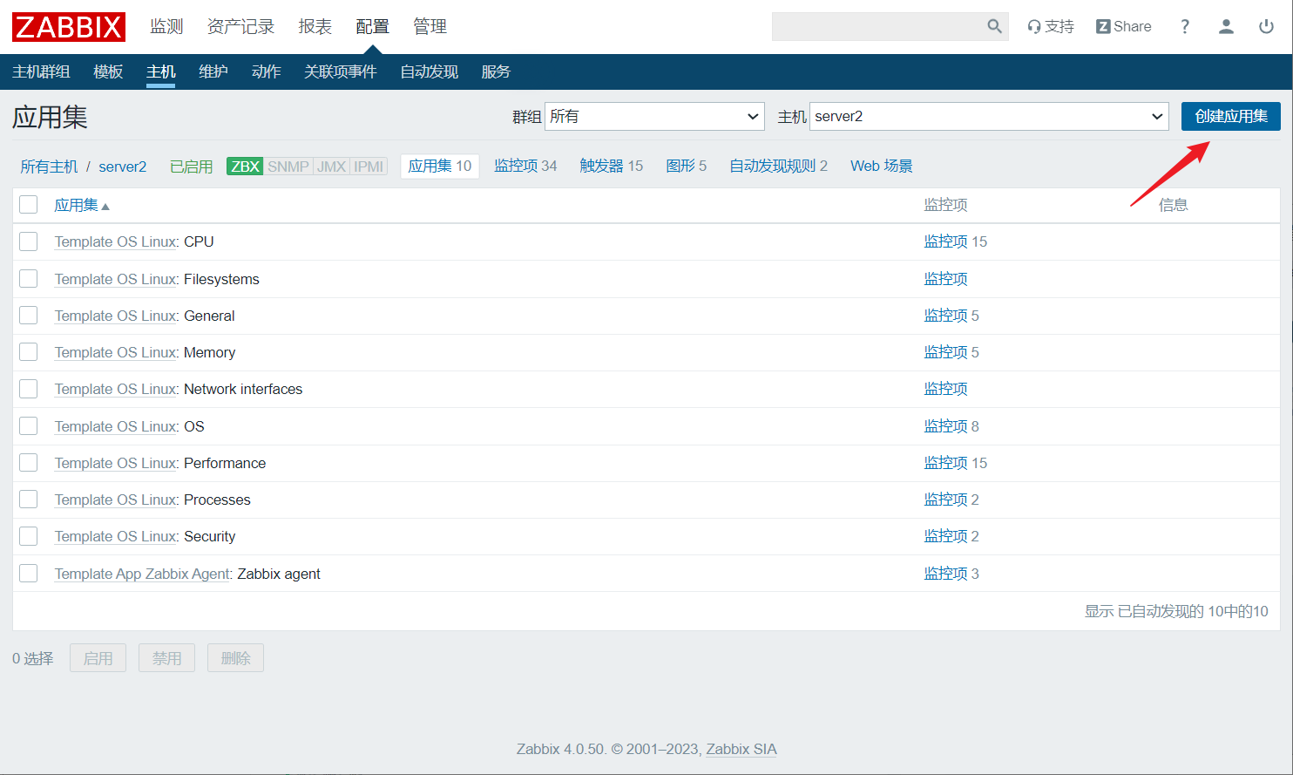The image size is (1293, 775).
Task: Click the ZABBIX logo
Action: point(69,27)
